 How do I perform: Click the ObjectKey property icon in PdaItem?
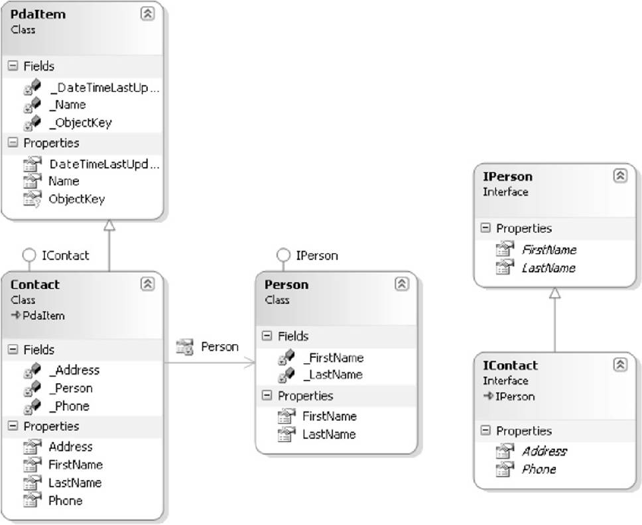click(32, 199)
